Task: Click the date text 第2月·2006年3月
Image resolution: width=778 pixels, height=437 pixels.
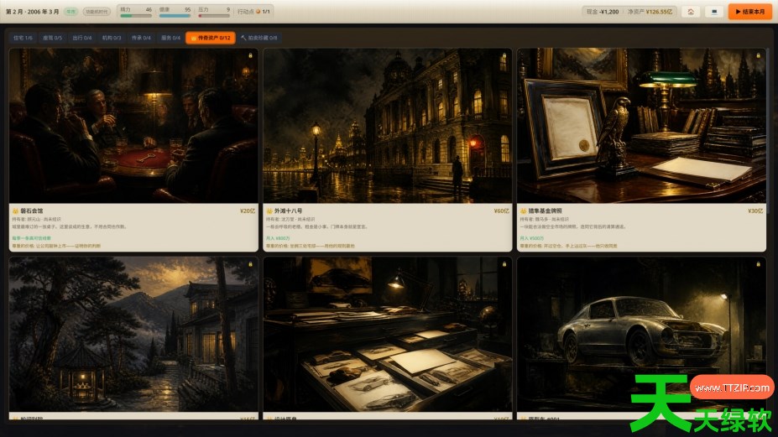Action: click(x=32, y=12)
